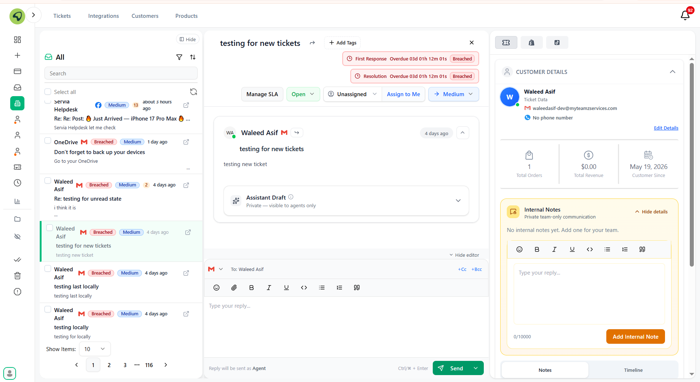The width and height of the screenshot is (700, 382).
Task: Open the notifications bell
Action: tap(685, 15)
